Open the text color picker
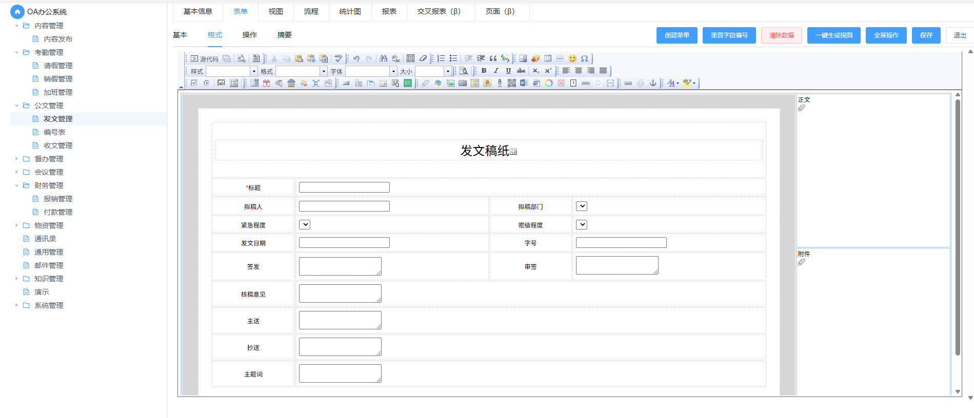This screenshot has width=974, height=418. click(x=673, y=83)
